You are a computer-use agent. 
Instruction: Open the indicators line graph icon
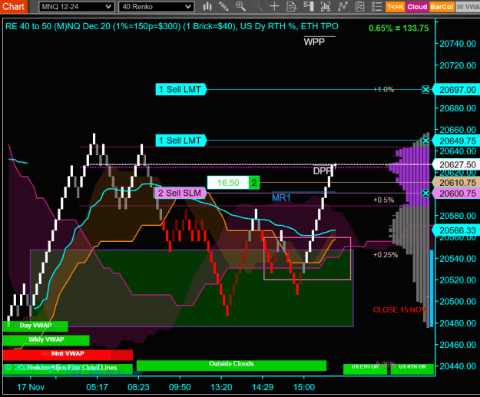(343, 6)
